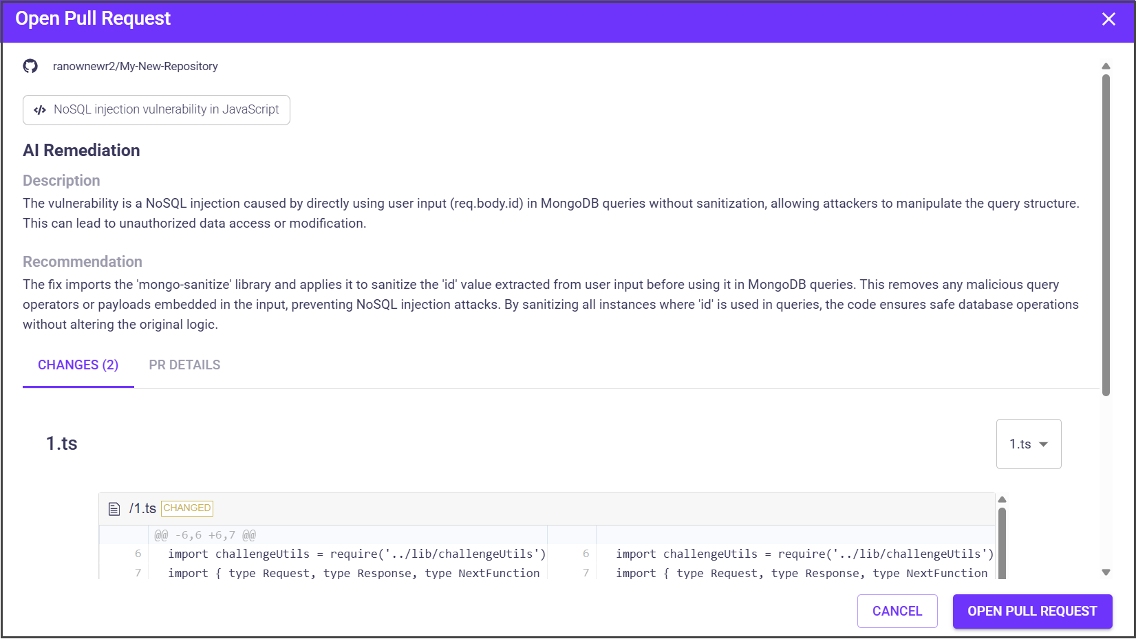Click the /1.ts file name in the diff header
Screen dimensions: 1136x639
pos(142,508)
